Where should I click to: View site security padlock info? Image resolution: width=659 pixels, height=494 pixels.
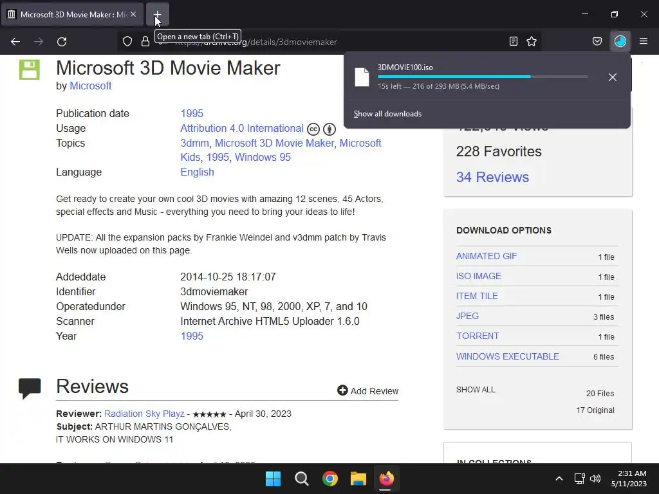coord(145,41)
